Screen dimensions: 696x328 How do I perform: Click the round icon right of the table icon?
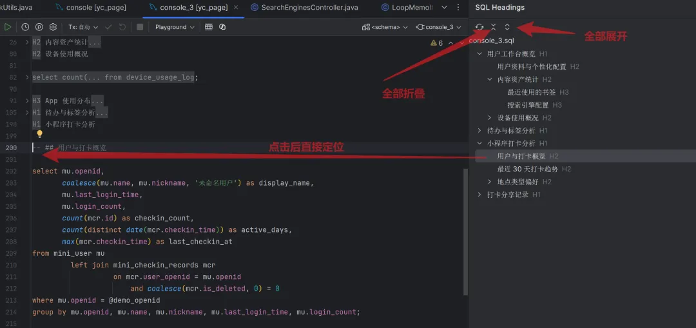(x=222, y=27)
